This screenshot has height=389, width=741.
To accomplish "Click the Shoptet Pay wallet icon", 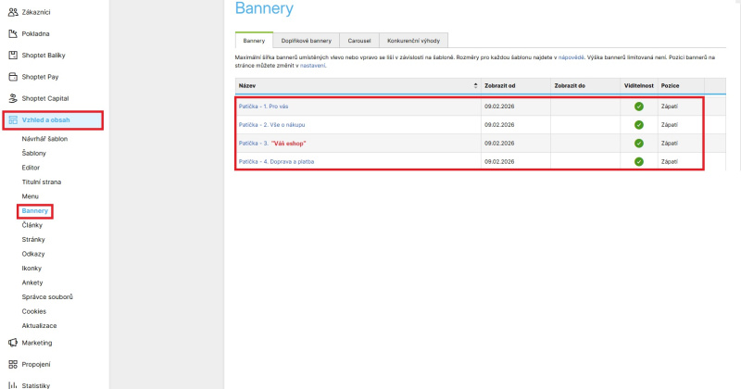I will click(x=13, y=77).
